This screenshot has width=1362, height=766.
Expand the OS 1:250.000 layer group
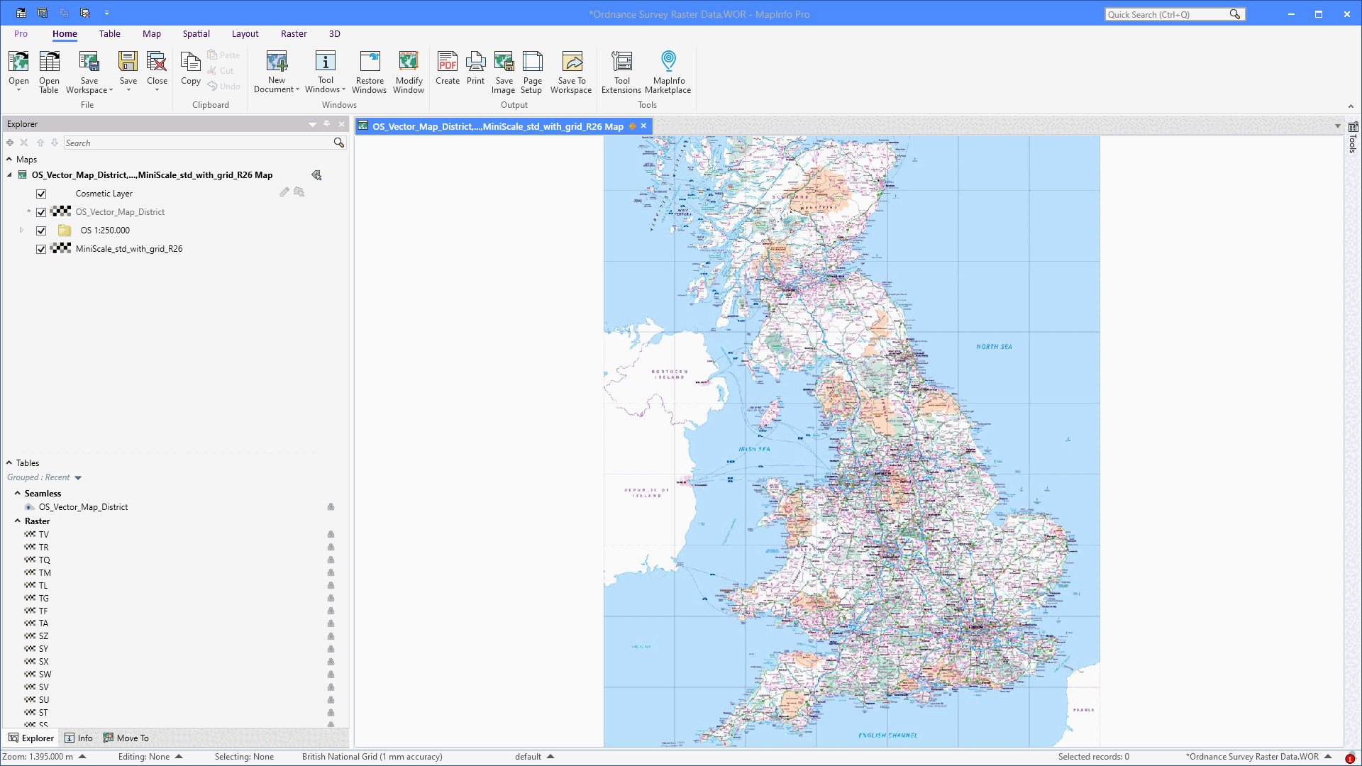21,230
